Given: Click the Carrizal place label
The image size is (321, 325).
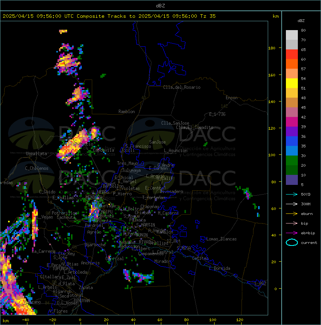Looking at the screenshot, I should point(115,259).
